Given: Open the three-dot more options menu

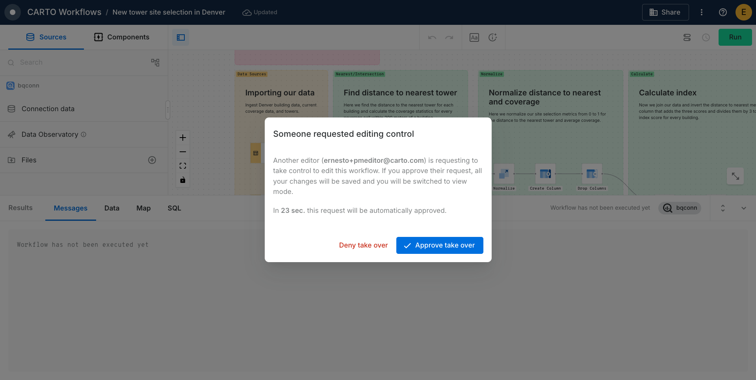Looking at the screenshot, I should 701,12.
